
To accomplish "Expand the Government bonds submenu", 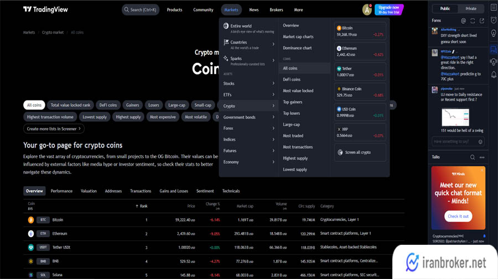I will [273, 117].
